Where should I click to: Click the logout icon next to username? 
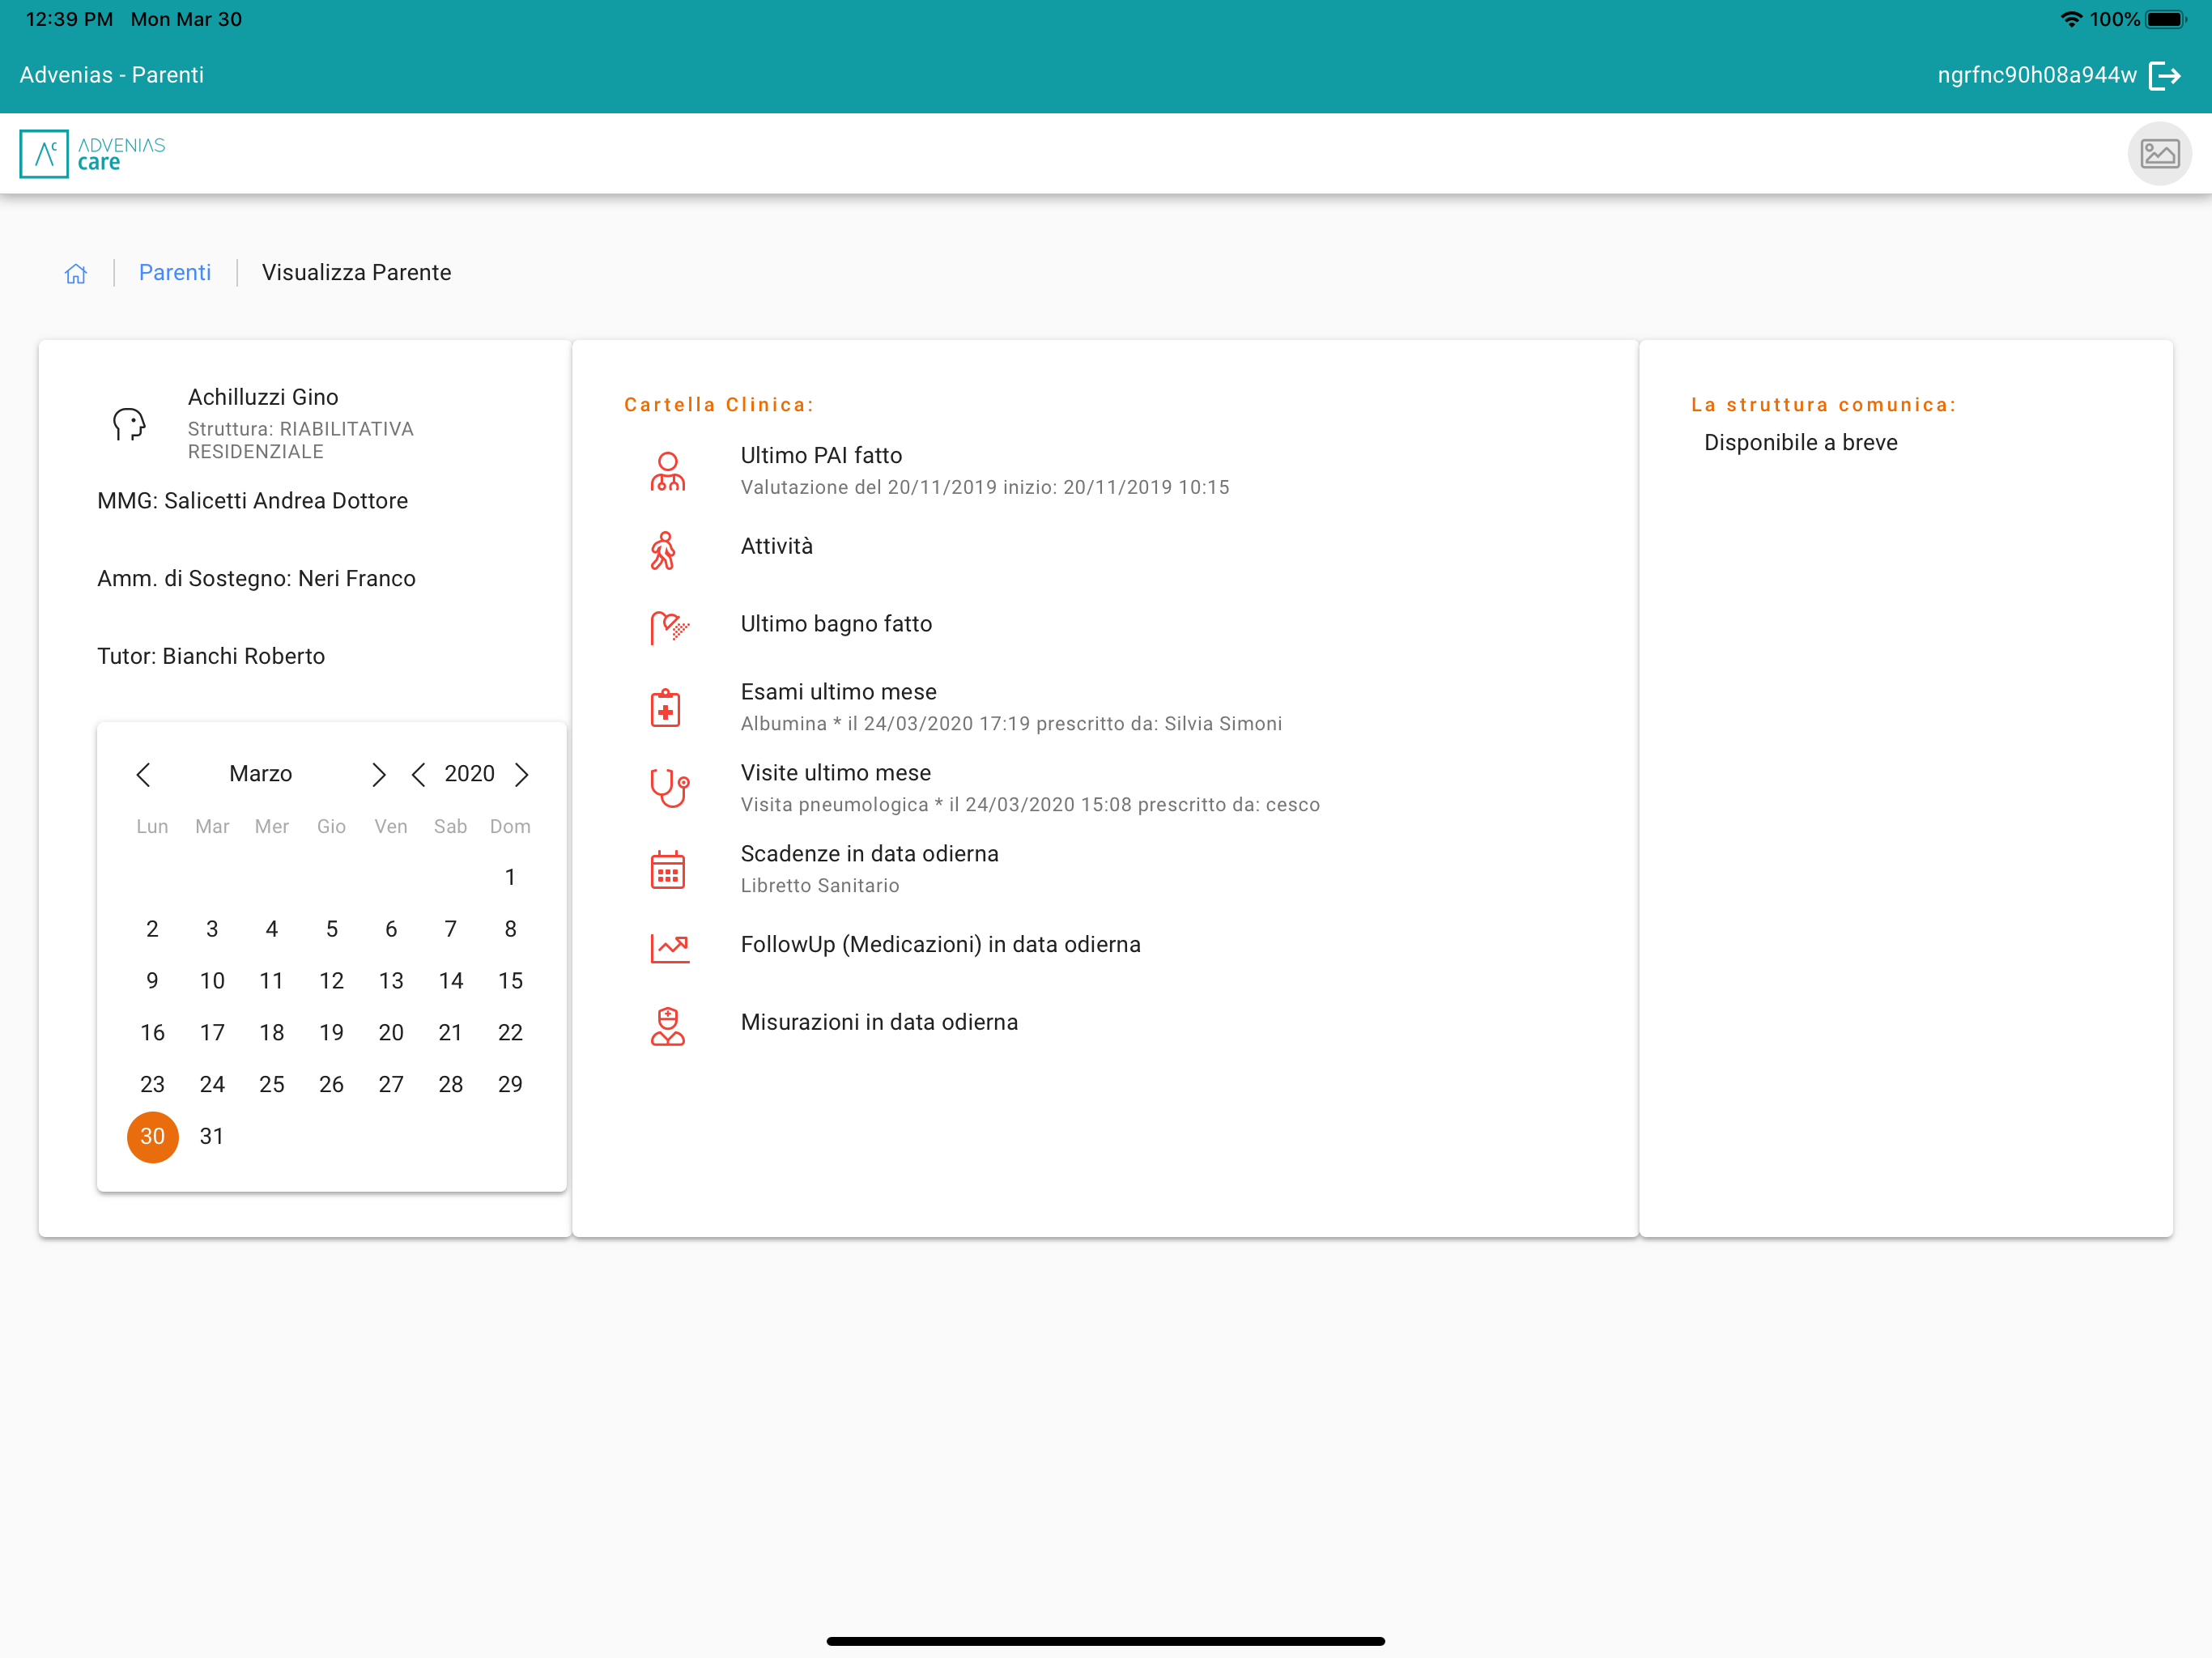pyautogui.click(x=2164, y=75)
